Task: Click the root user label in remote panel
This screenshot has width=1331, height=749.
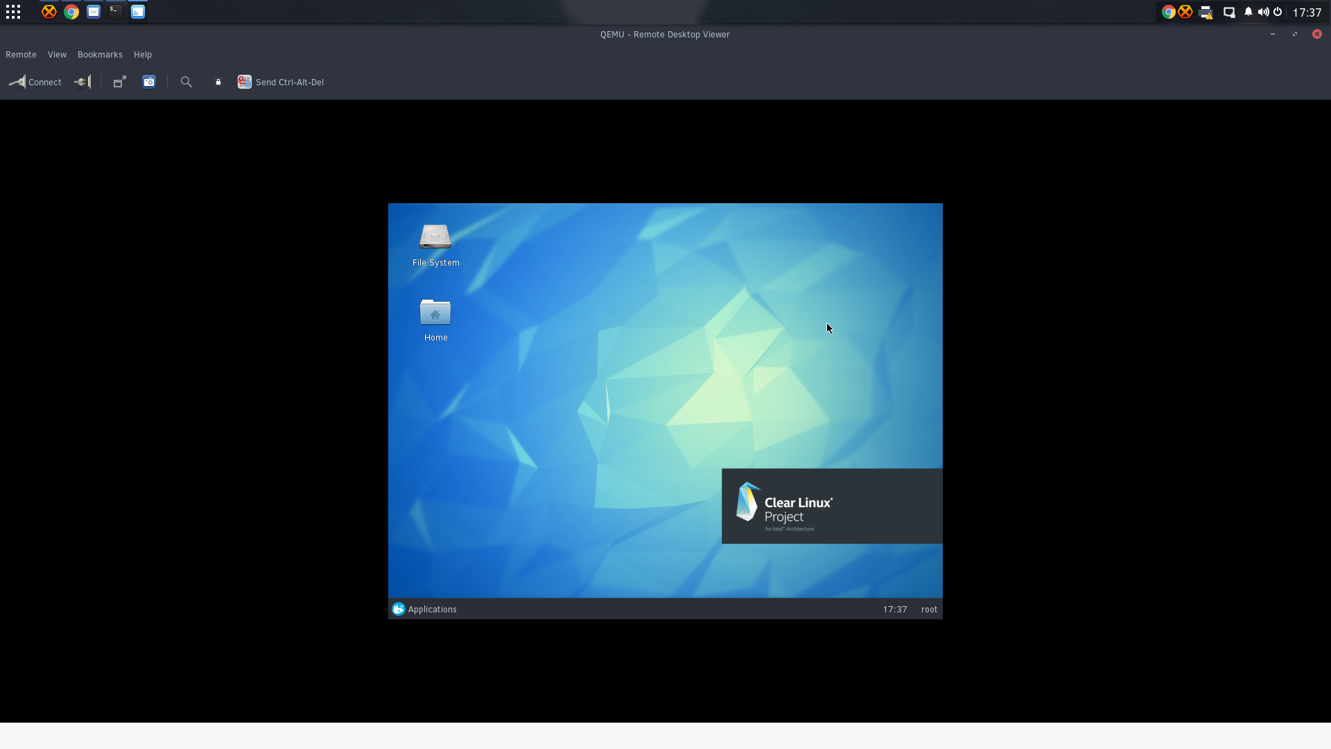Action: click(929, 610)
